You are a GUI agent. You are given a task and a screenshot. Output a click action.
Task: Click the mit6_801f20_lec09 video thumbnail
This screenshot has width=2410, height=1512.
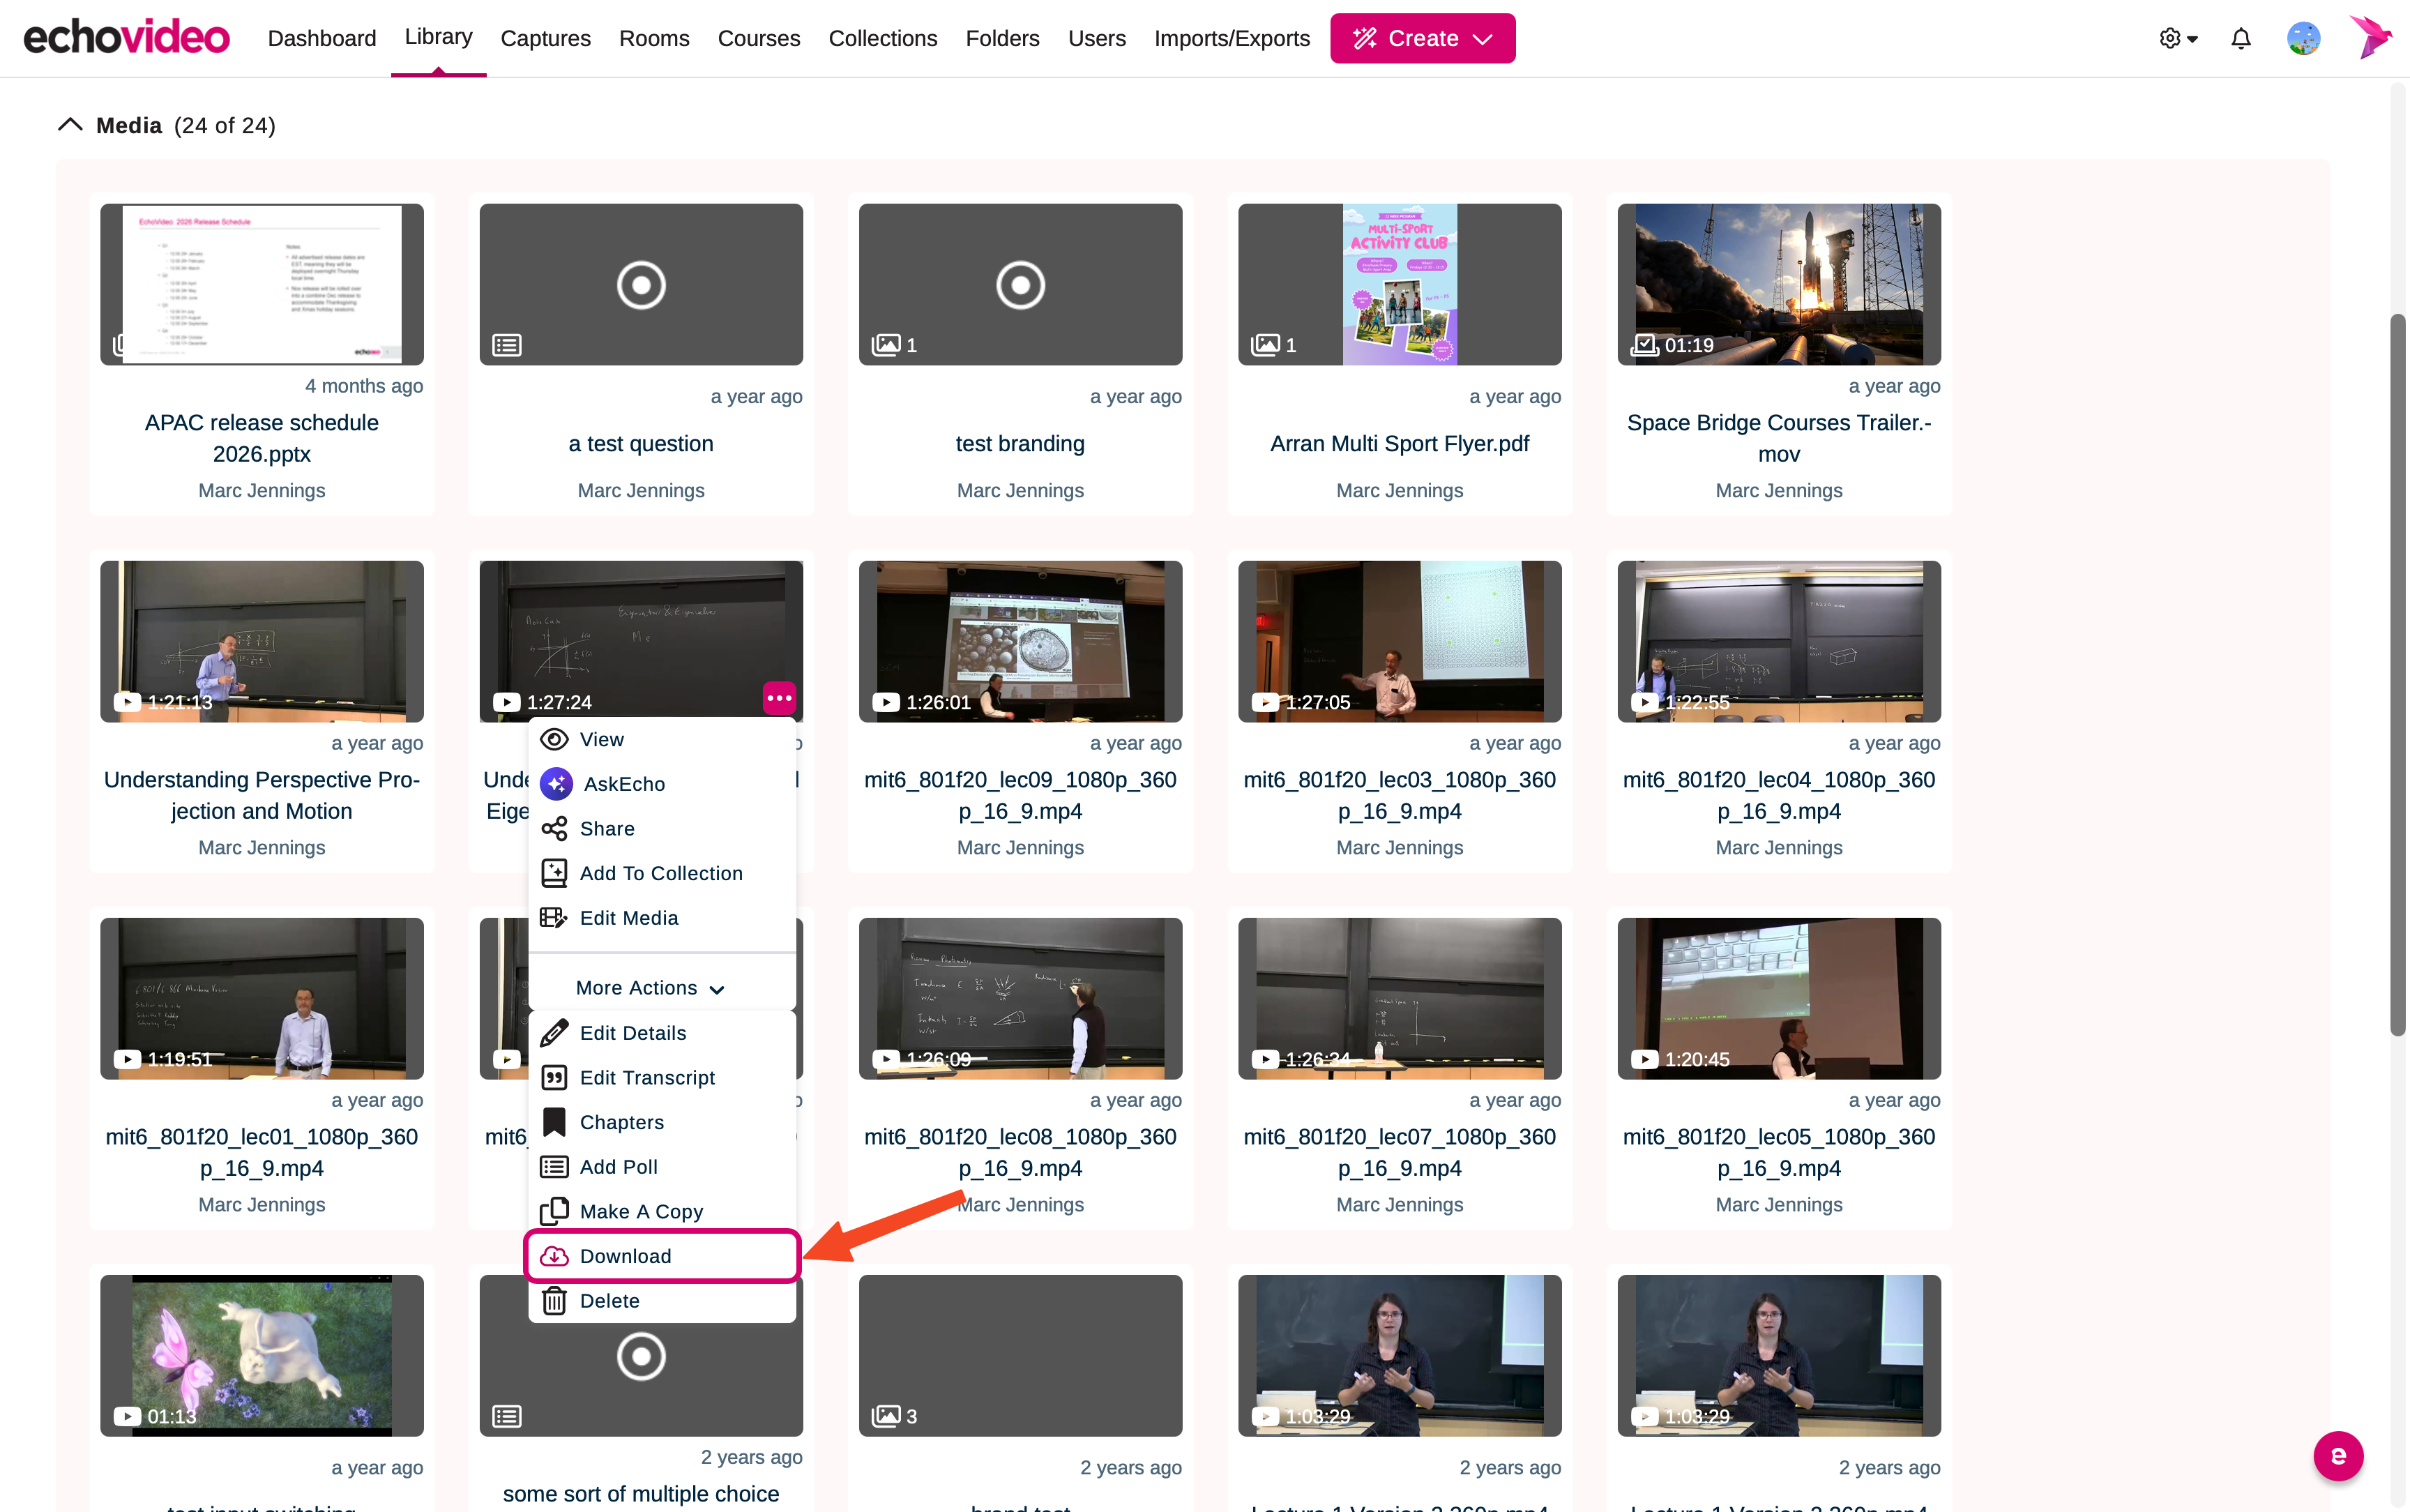[x=1020, y=641]
